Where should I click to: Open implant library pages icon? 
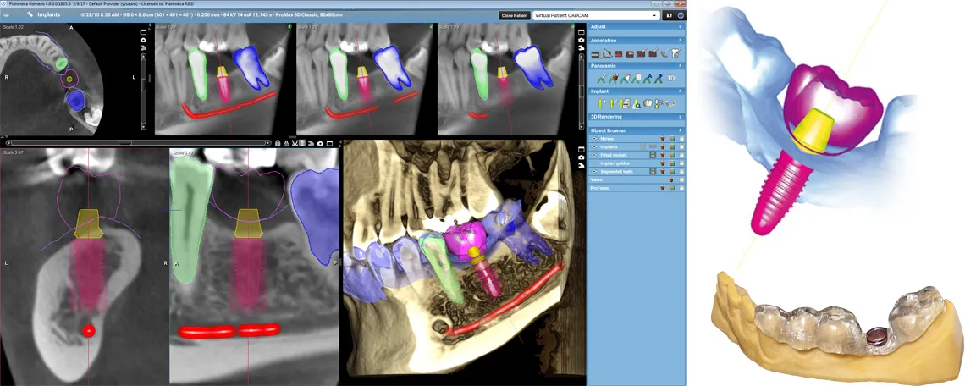click(626, 104)
